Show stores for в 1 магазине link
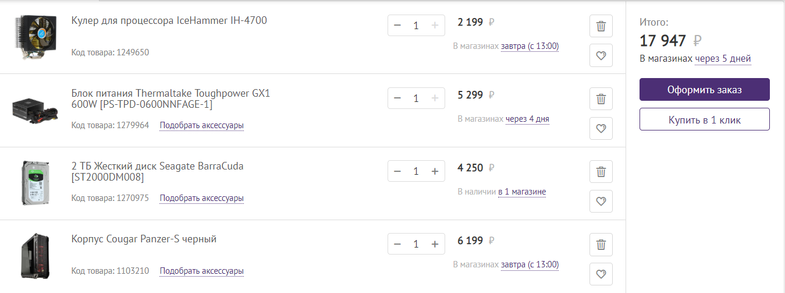 pyautogui.click(x=522, y=192)
